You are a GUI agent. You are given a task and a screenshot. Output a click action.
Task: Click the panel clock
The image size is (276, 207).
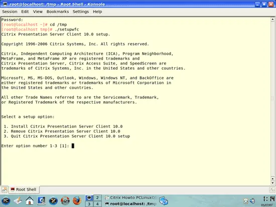pyautogui.click(x=268, y=201)
